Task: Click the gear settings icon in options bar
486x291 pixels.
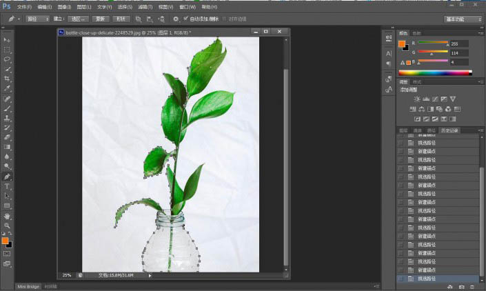Action: (176, 19)
